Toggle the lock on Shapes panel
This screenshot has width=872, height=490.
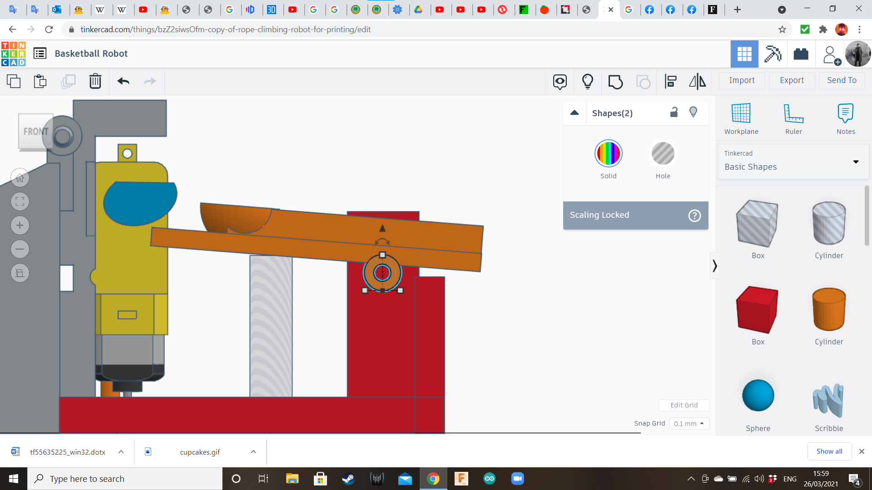(x=674, y=112)
